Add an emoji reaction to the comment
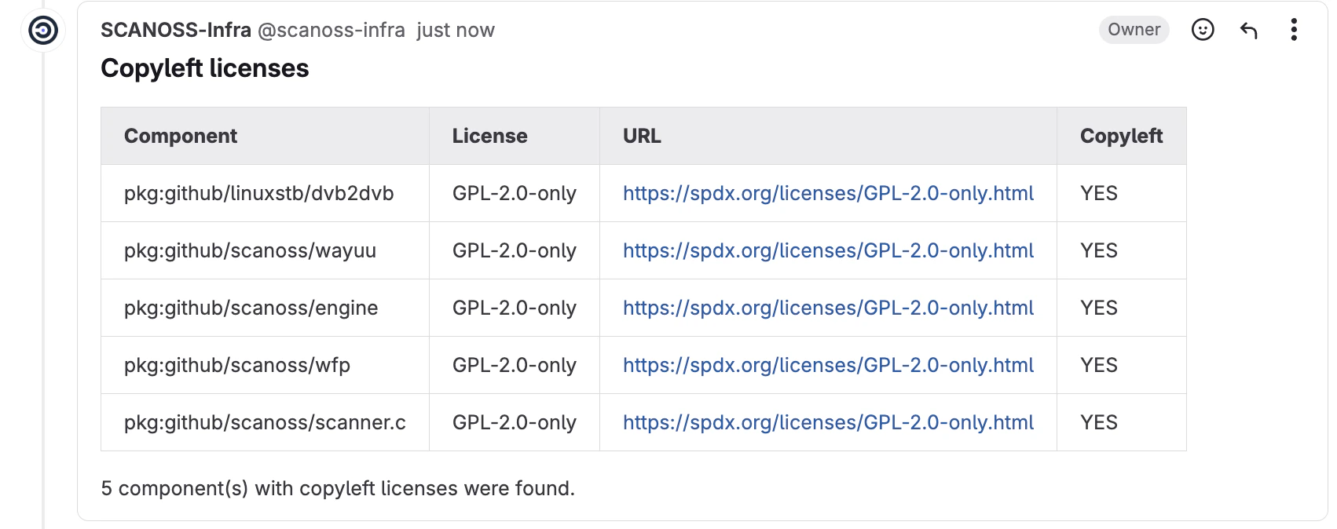1337x529 pixels. pos(1203,30)
